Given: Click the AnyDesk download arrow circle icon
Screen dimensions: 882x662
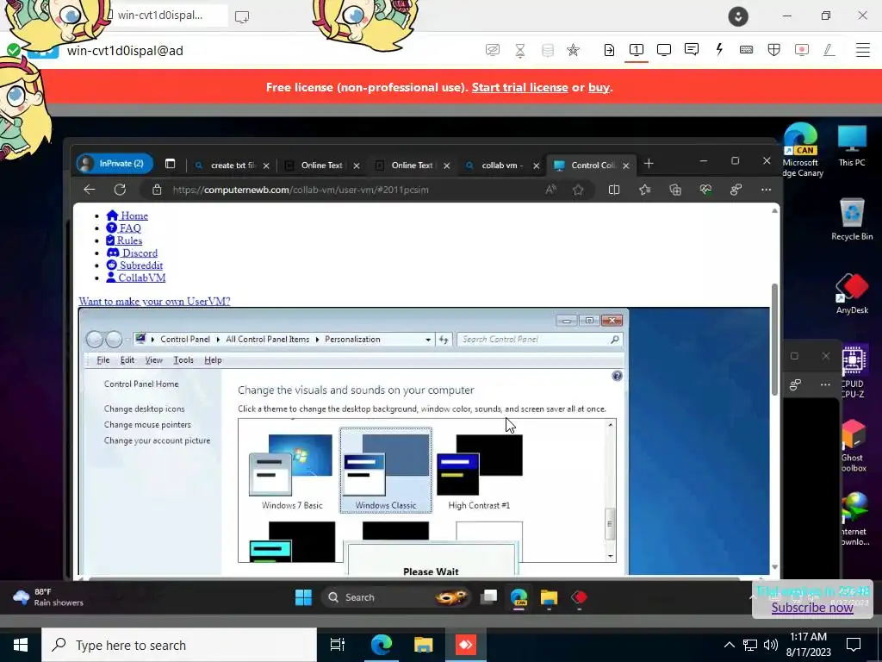Looking at the screenshot, I should [x=738, y=16].
